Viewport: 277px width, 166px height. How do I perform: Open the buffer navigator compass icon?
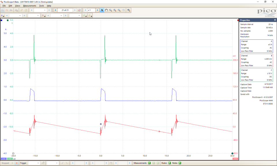tap(79, 10)
